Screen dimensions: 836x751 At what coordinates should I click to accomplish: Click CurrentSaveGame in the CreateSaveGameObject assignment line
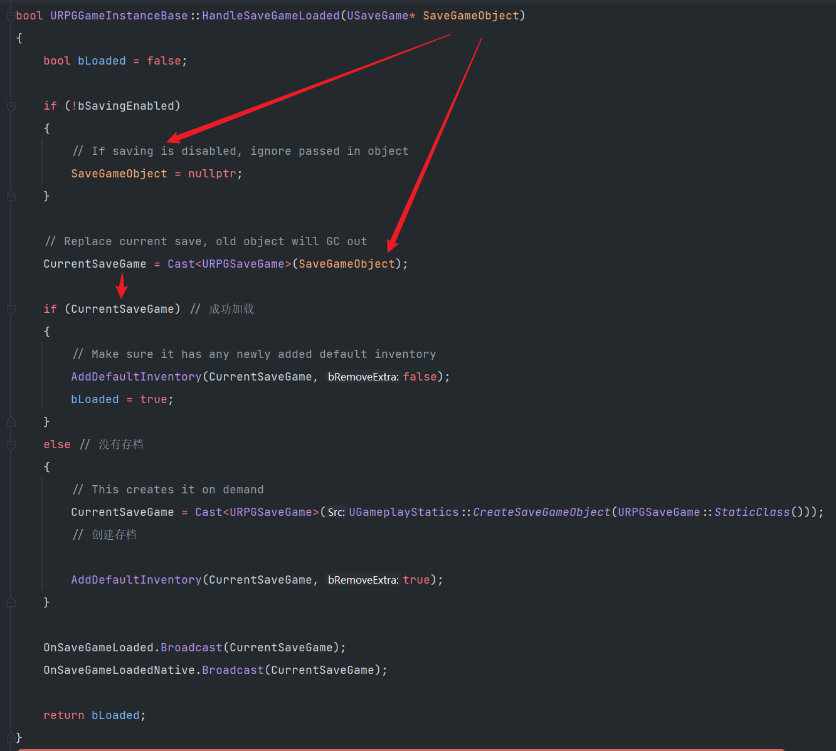tap(122, 512)
